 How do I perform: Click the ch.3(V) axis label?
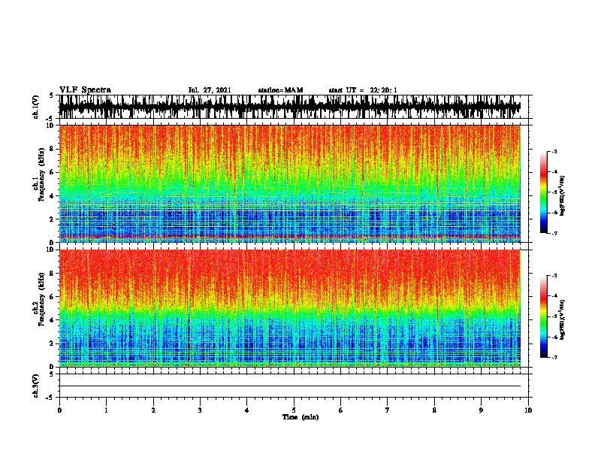[35, 386]
